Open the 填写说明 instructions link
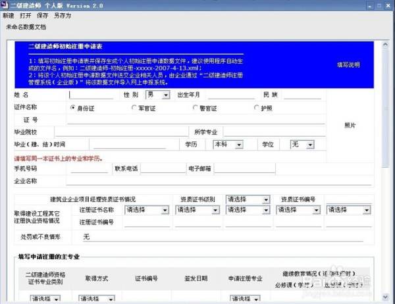The height and width of the screenshot is (304, 395). 348,65
